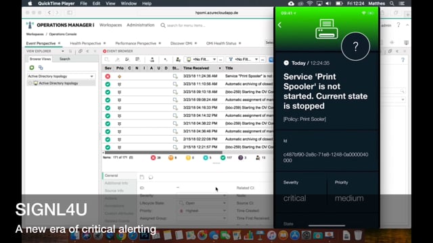The height and width of the screenshot is (243, 433).
Task: Collapse the OMi header with the top-right chevron
Action: (x=407, y=25)
